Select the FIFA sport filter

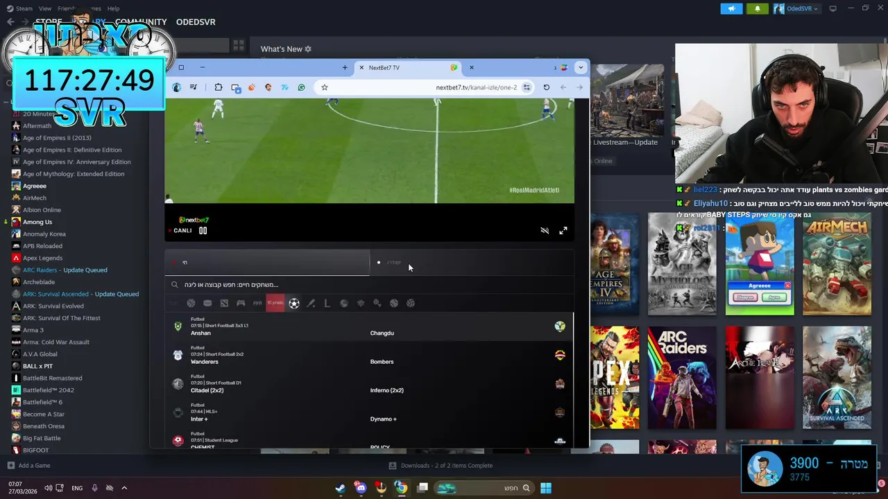(257, 303)
